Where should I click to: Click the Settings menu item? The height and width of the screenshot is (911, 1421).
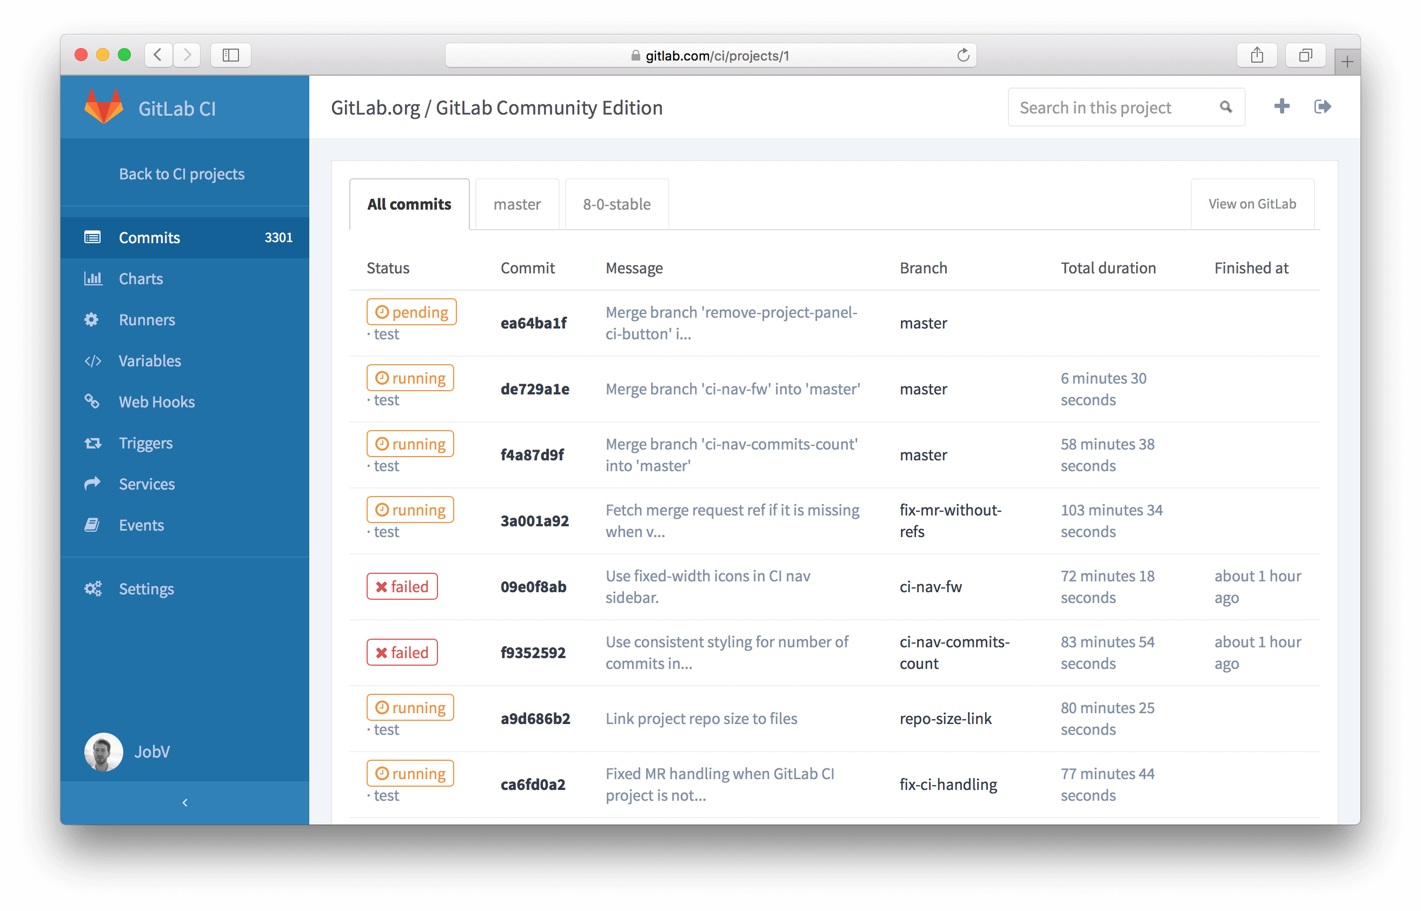[x=146, y=588]
